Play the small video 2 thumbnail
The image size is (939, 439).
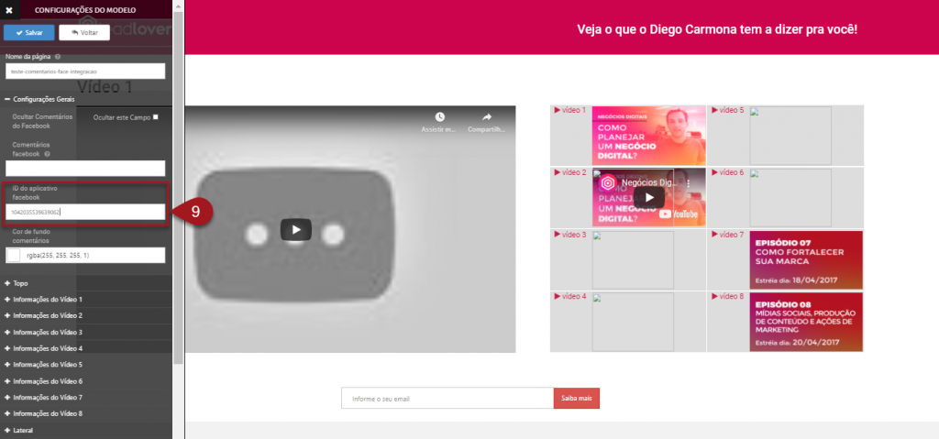click(649, 197)
